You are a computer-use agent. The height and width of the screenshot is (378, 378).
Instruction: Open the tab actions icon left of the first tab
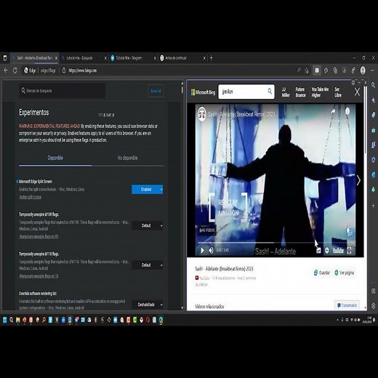pyautogui.click(x=5, y=58)
